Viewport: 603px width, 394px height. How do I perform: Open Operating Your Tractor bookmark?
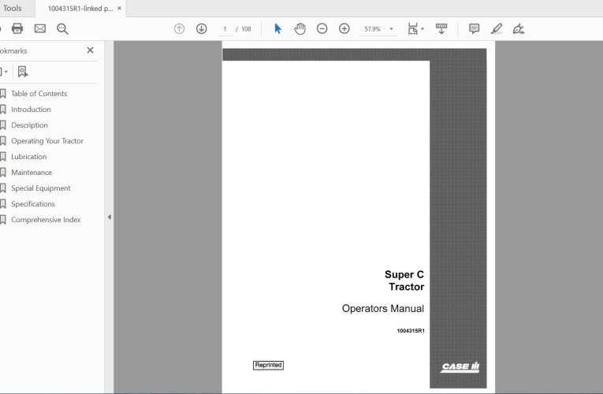click(x=47, y=141)
